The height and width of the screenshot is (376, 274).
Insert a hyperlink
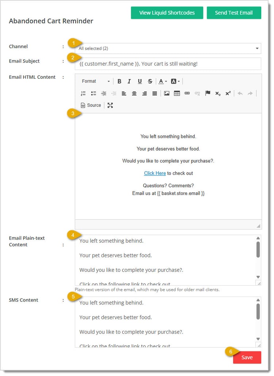click(x=187, y=93)
